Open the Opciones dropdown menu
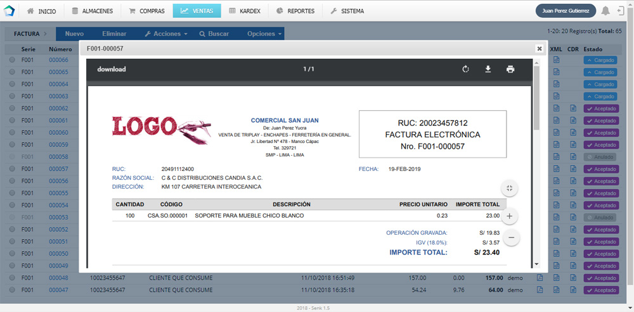 click(x=264, y=34)
